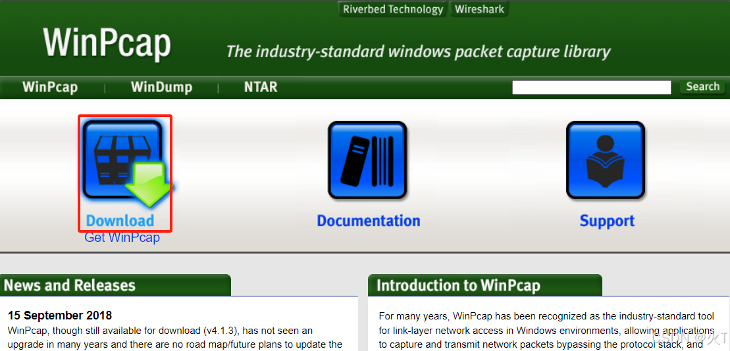This screenshot has height=351, width=730.
Task: Click the industry-standard packet capture library tagline
Action: point(418,51)
